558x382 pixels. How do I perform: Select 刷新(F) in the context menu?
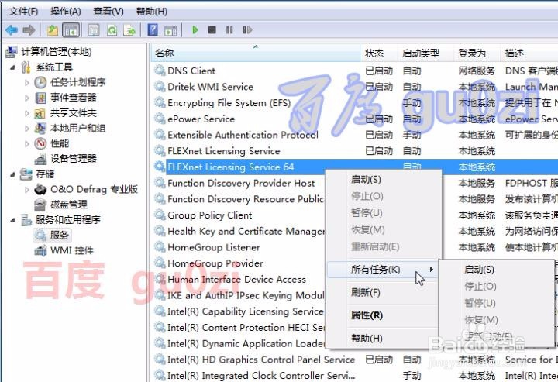366,292
